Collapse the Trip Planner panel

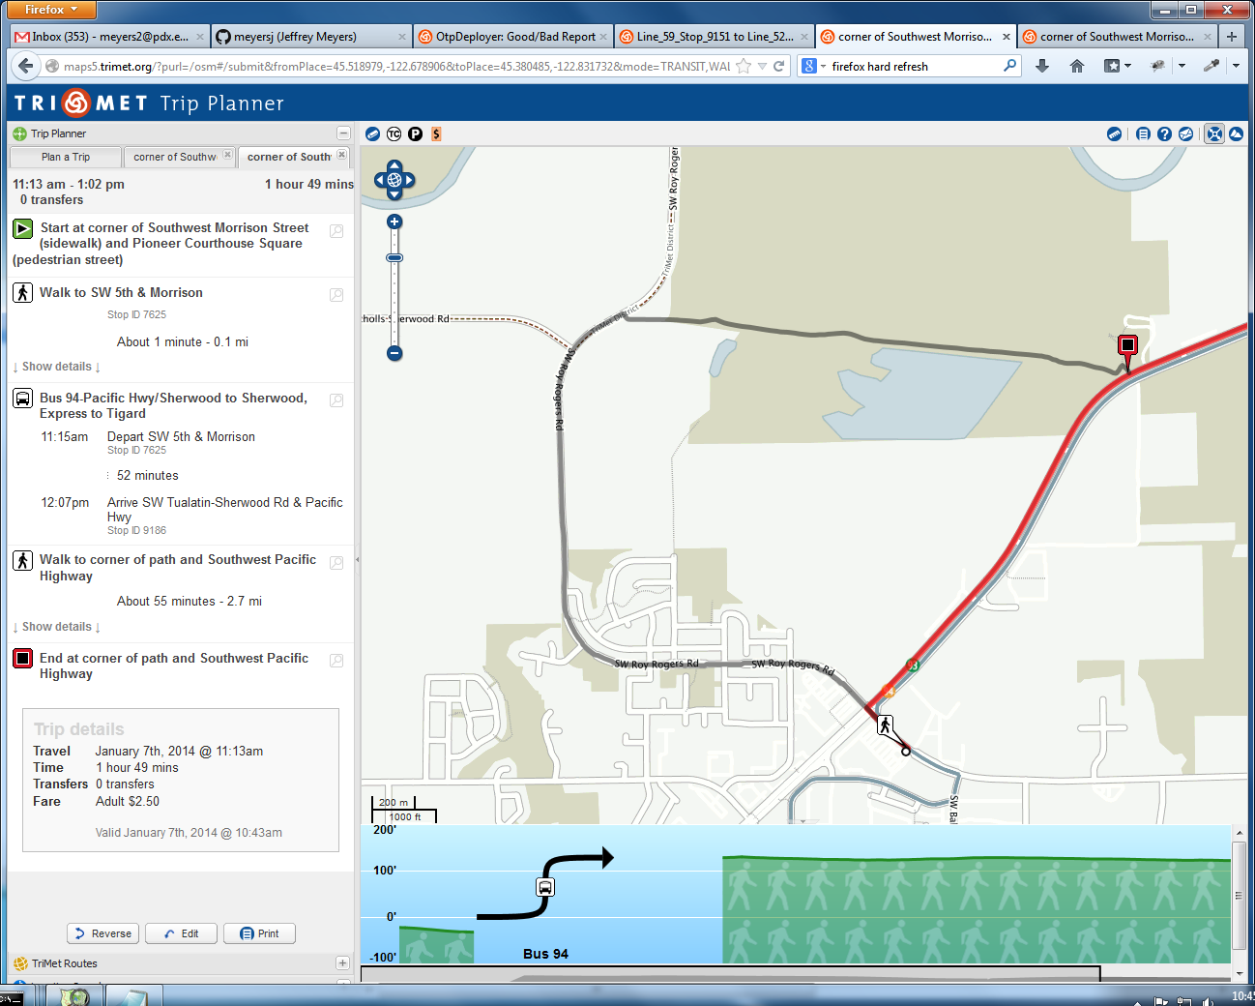click(x=342, y=133)
